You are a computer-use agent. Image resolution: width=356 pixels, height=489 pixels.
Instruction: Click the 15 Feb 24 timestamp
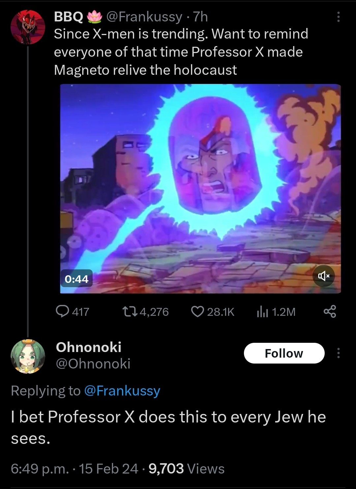tap(108, 468)
